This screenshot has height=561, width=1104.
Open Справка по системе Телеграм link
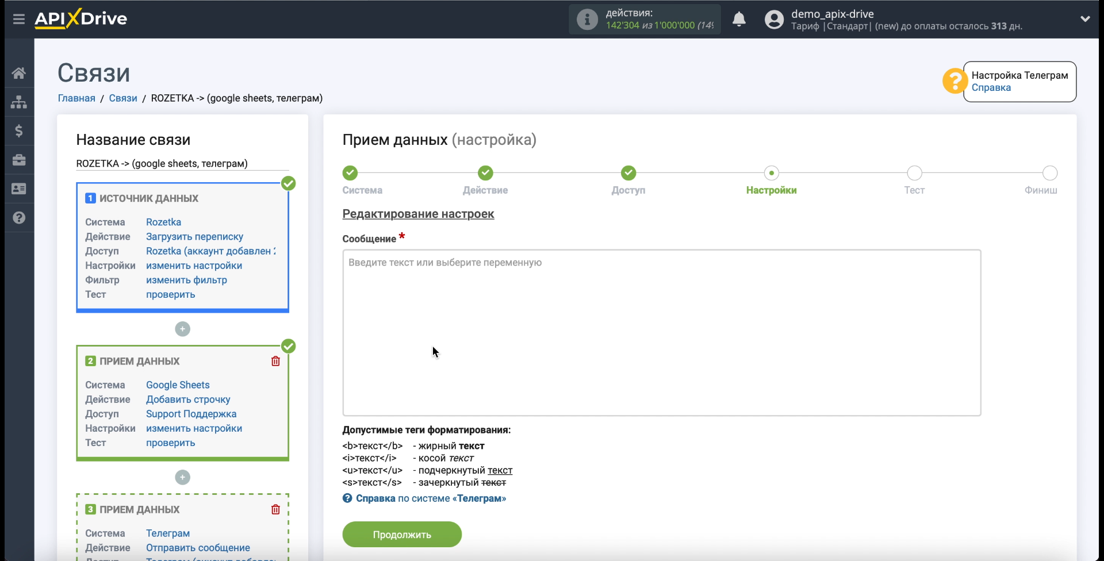point(424,498)
